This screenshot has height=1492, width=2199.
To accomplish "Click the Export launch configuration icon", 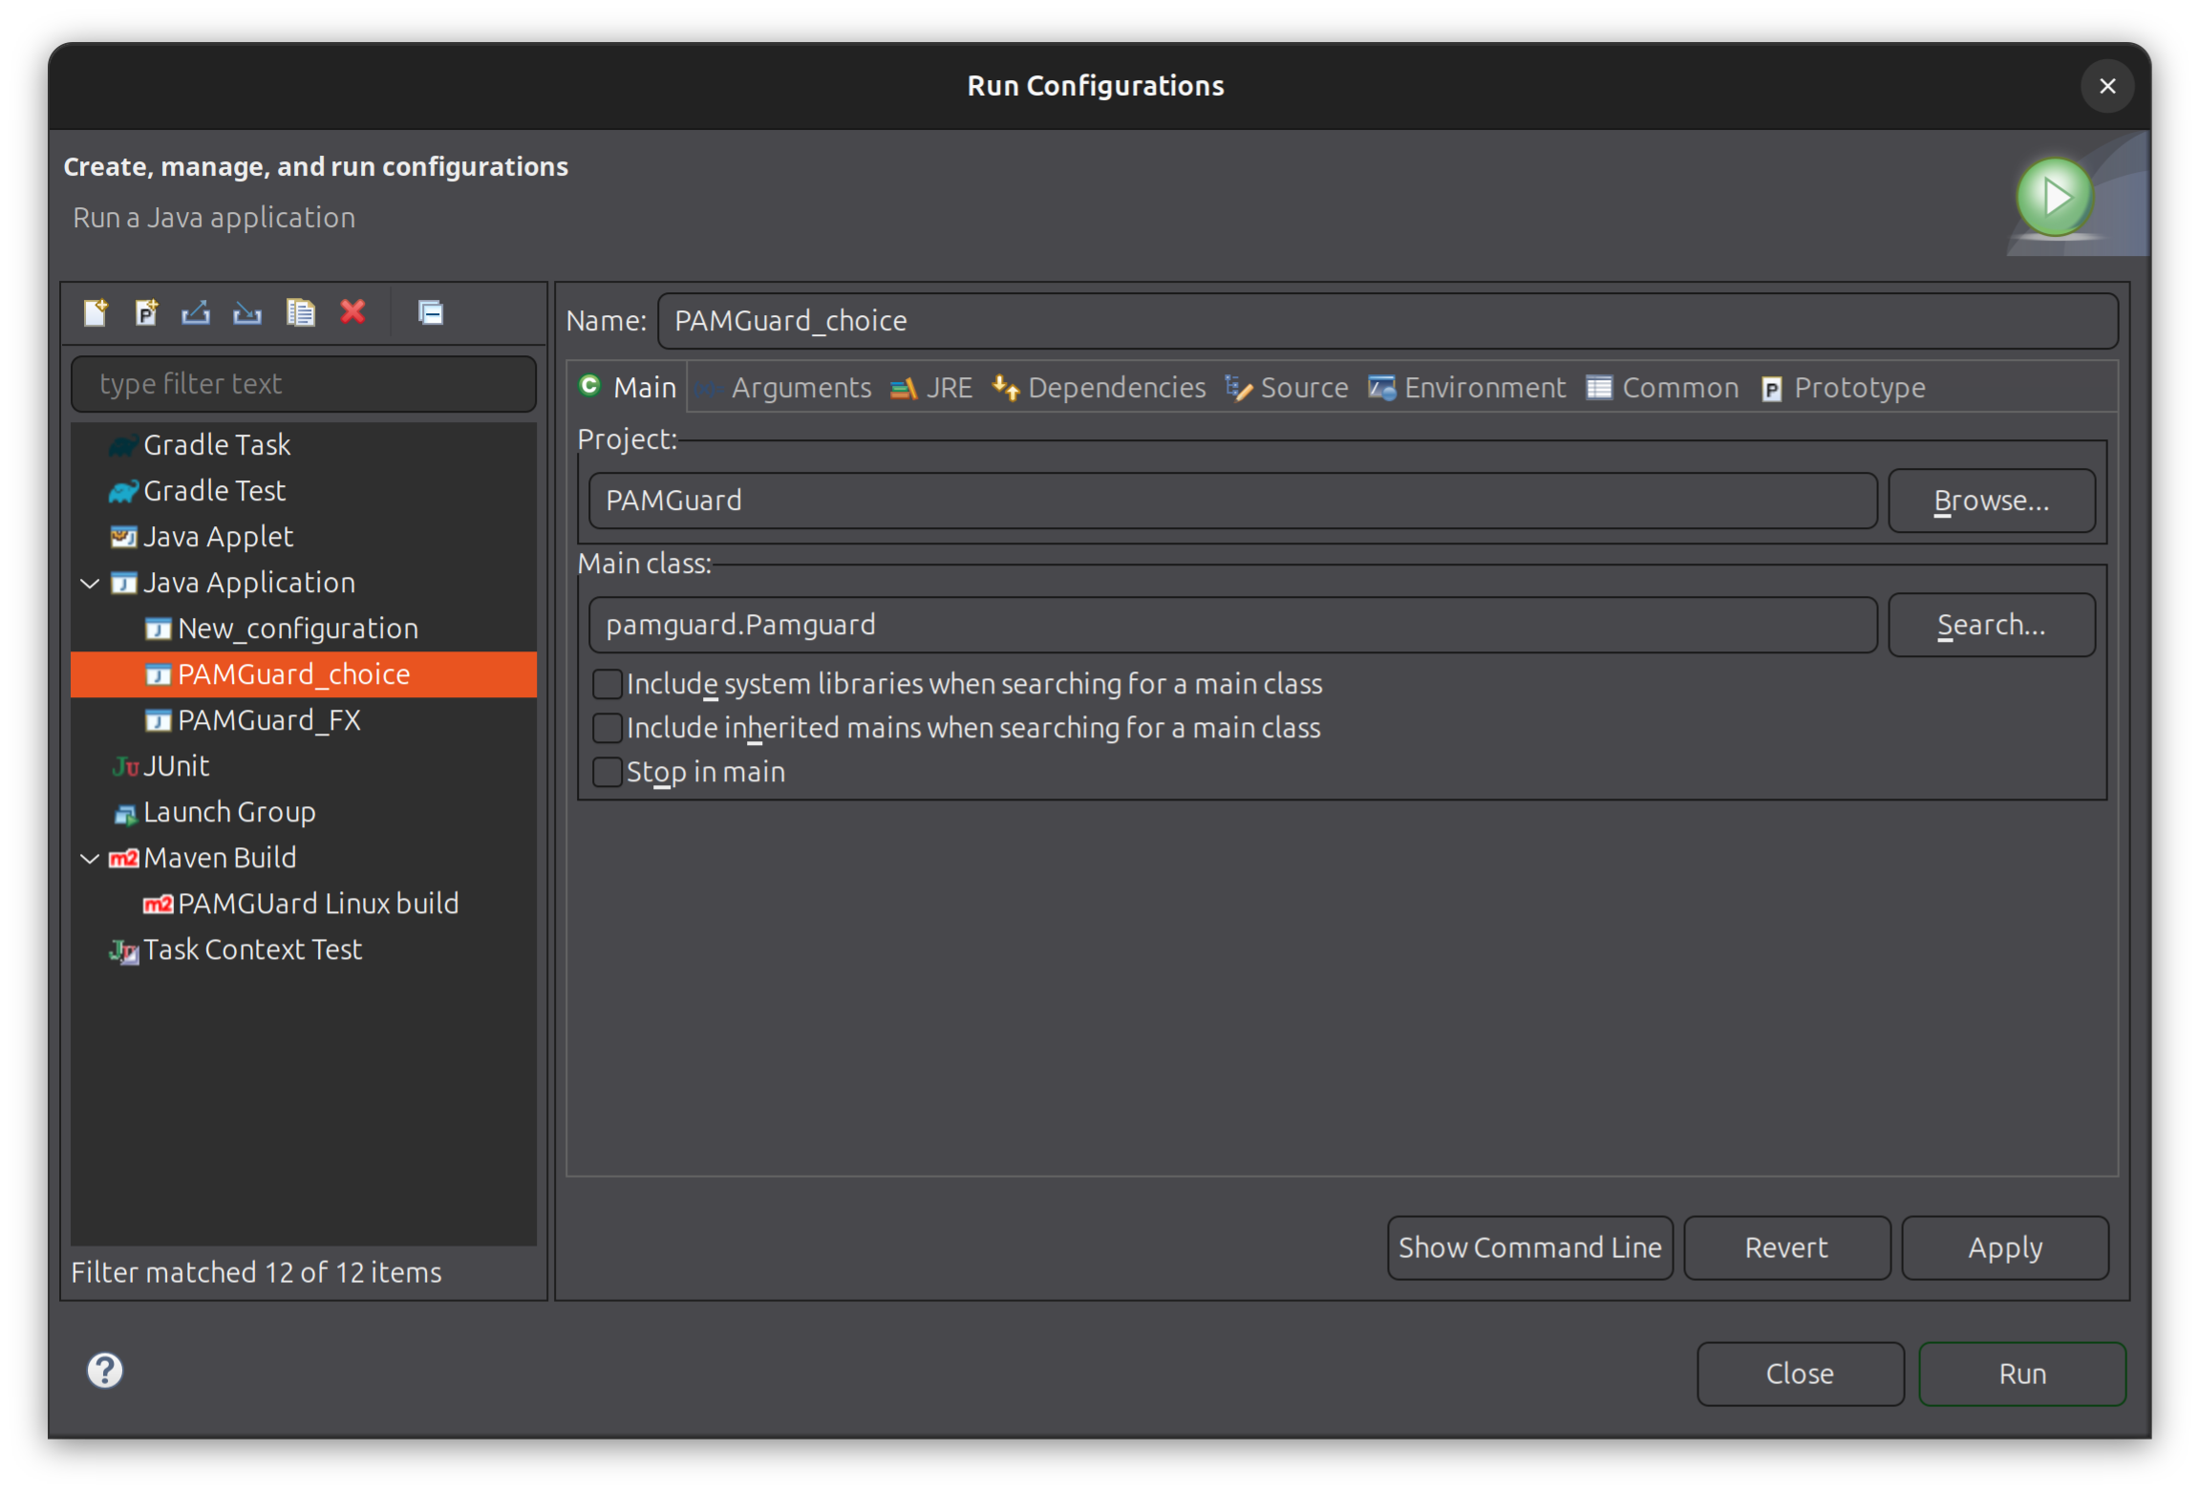I will coord(196,312).
